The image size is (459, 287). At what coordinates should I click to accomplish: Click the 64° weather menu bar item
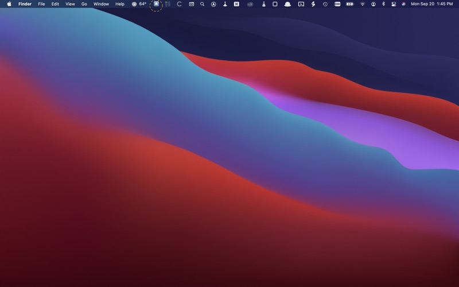click(139, 4)
